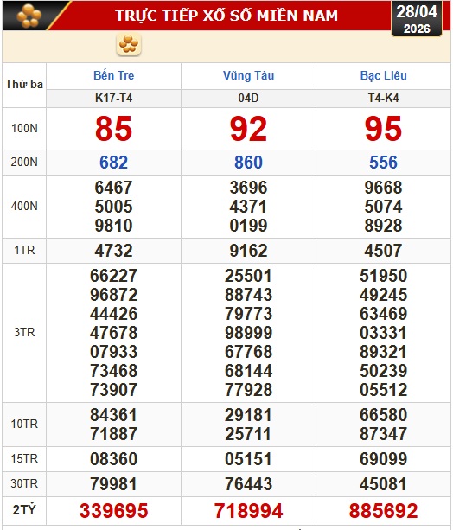Select the 400N number 5074
Image resolution: width=453 pixels, height=530 pixels.
tap(383, 207)
